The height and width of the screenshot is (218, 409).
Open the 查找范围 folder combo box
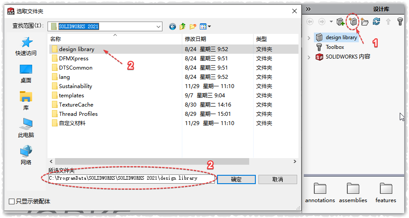pyautogui.click(x=105, y=26)
